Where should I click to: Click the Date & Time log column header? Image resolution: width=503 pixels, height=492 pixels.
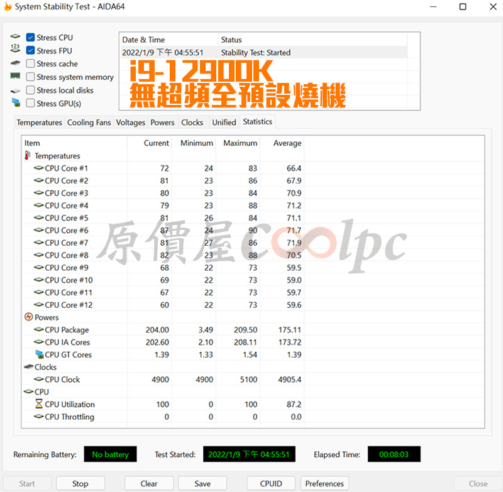(x=169, y=40)
